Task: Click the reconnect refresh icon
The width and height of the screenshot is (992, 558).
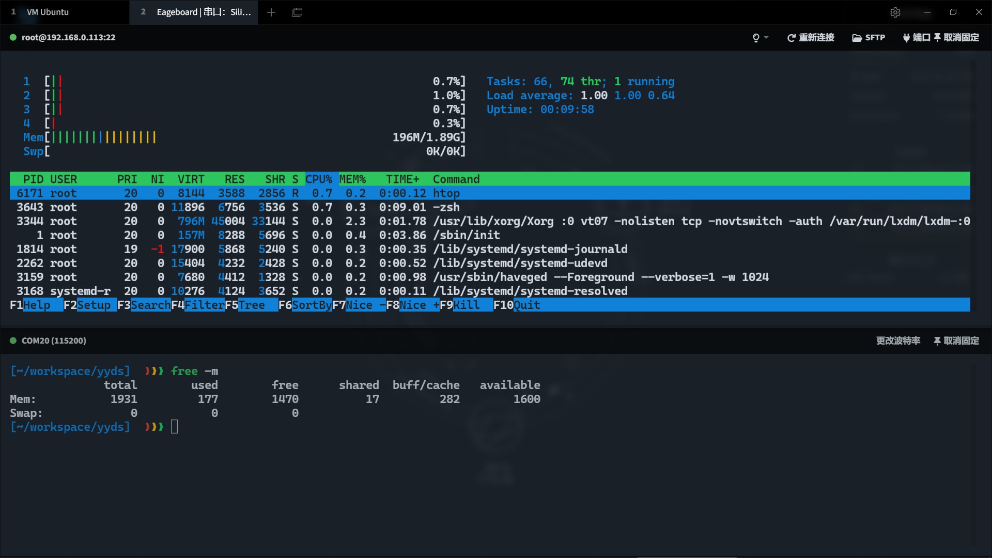Action: click(x=791, y=38)
